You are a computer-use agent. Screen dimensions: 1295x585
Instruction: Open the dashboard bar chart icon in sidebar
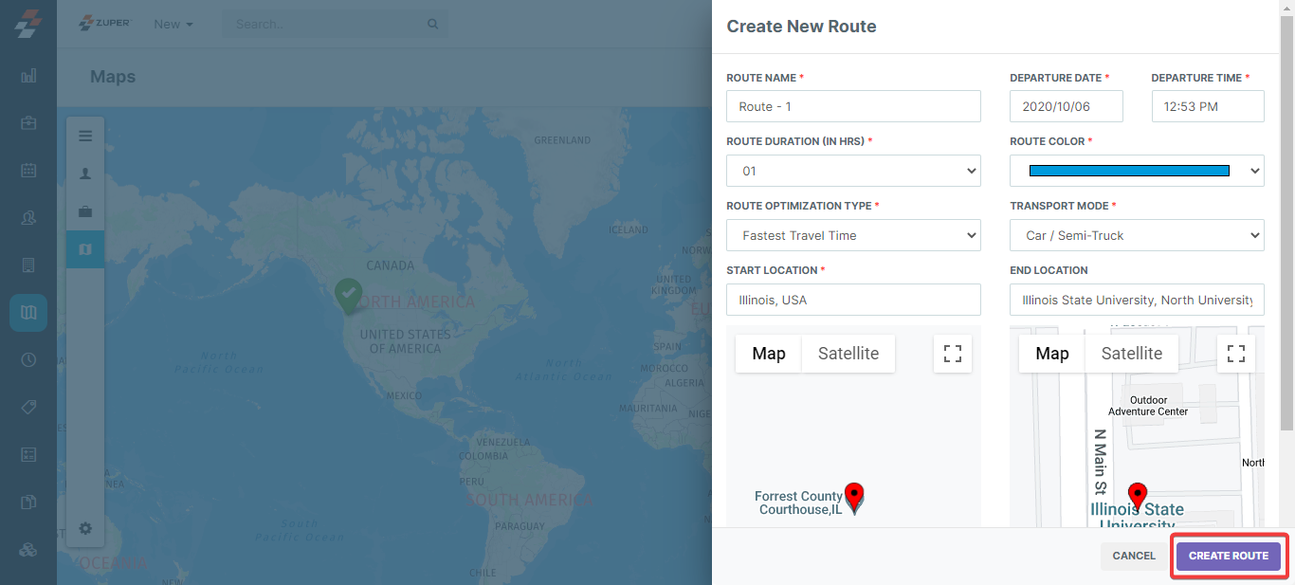(28, 76)
